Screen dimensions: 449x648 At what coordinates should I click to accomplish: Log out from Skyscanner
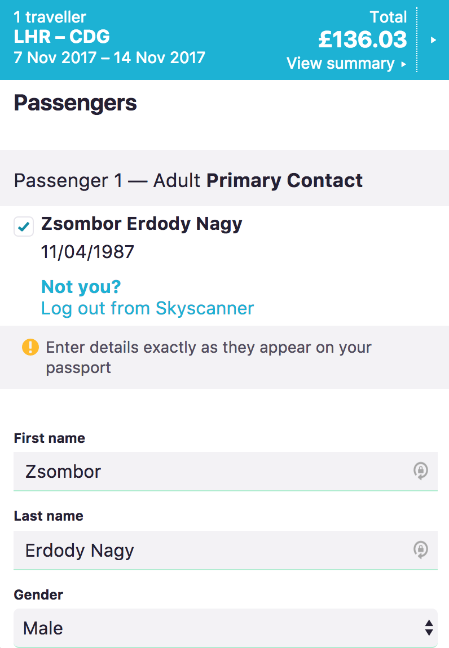[x=147, y=308]
